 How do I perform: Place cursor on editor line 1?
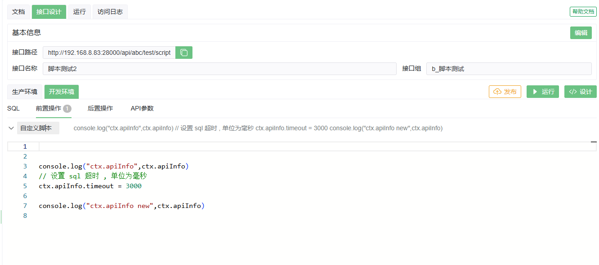[315, 146]
